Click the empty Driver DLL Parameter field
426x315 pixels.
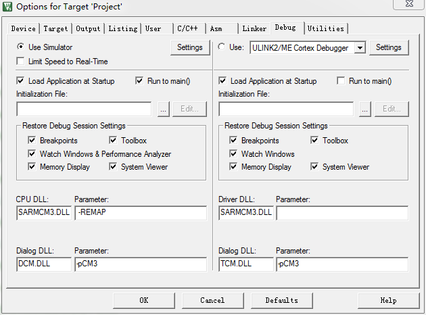(342, 213)
